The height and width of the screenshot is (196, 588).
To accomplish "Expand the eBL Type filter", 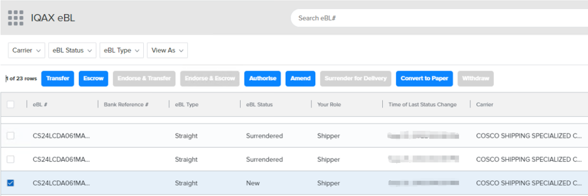I will 121,50.
